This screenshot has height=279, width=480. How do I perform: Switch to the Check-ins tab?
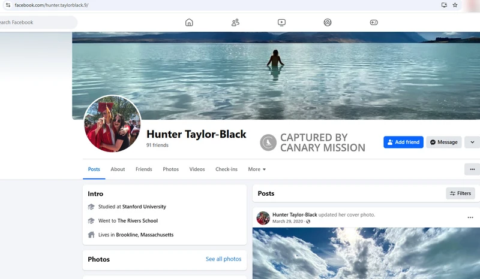pyautogui.click(x=227, y=169)
